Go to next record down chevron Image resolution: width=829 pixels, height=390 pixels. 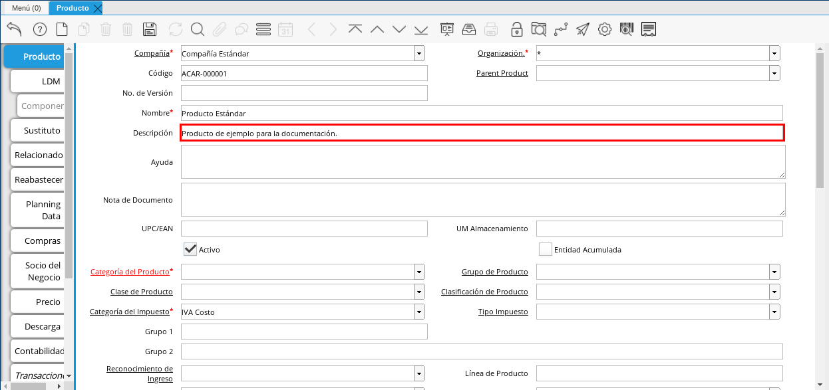pyautogui.click(x=399, y=29)
